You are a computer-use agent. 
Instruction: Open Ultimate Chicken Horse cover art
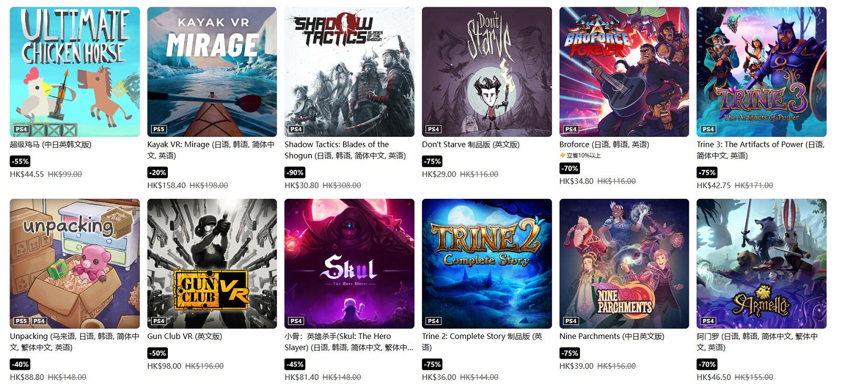pos(75,72)
